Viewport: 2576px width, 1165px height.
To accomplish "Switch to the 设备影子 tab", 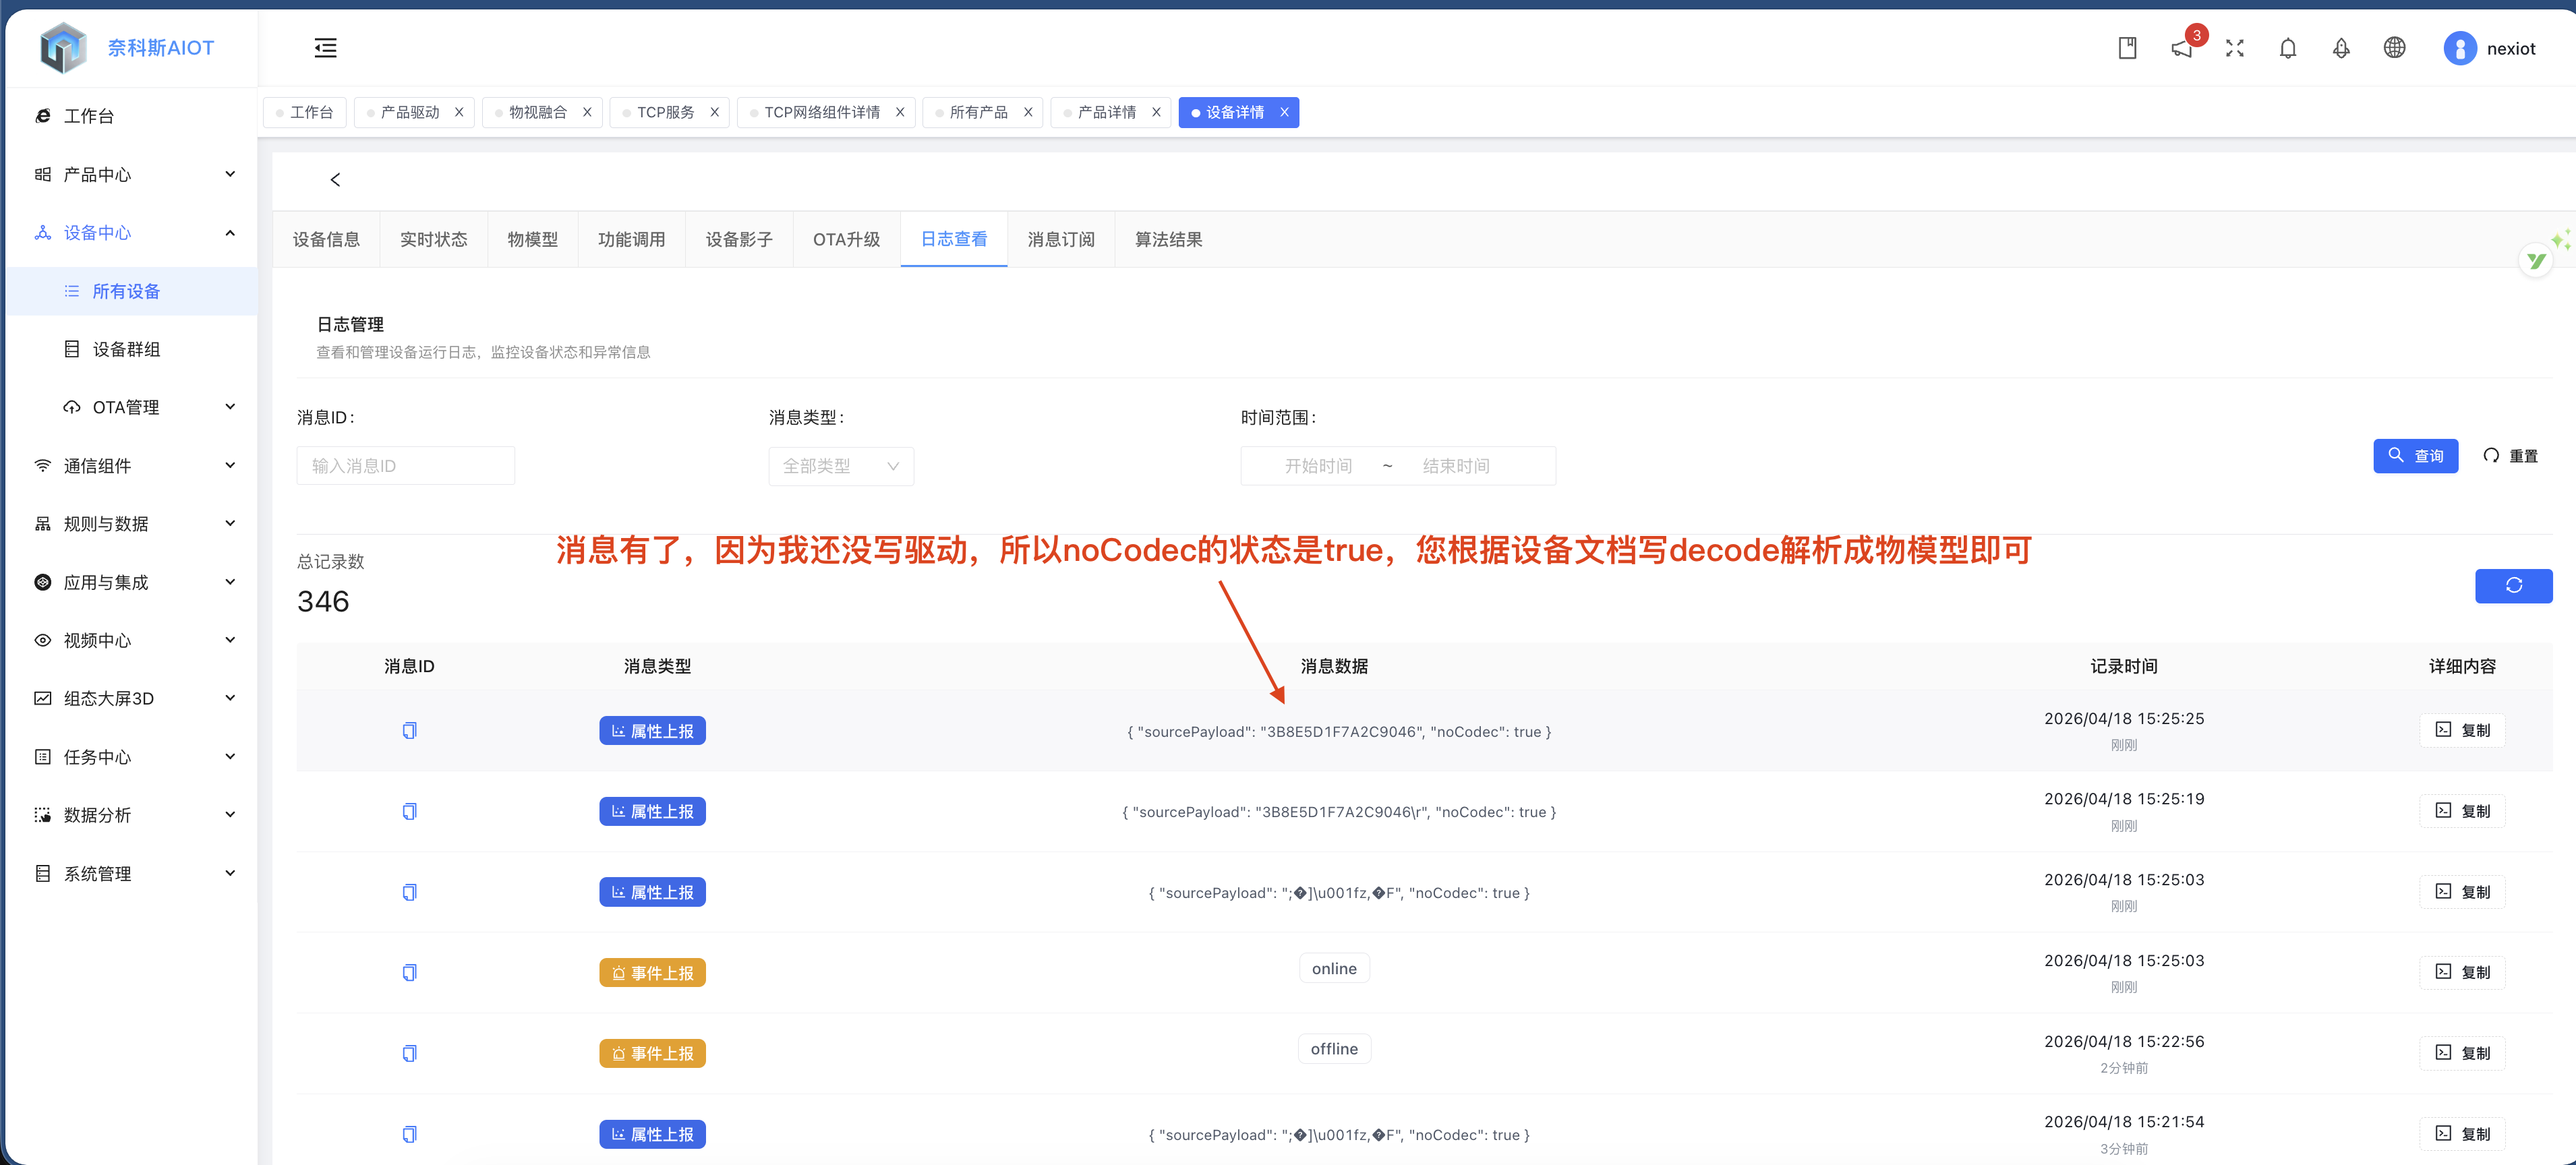I will click(739, 240).
